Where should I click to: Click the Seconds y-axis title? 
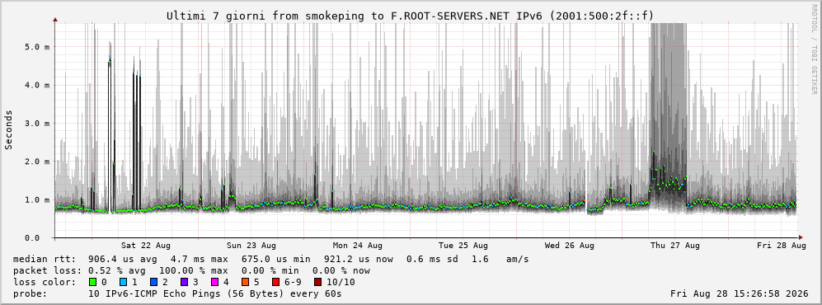(9, 130)
